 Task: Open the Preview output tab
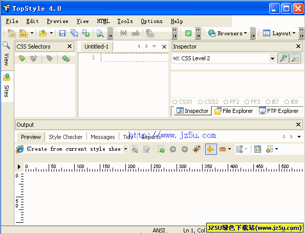[x=31, y=137]
